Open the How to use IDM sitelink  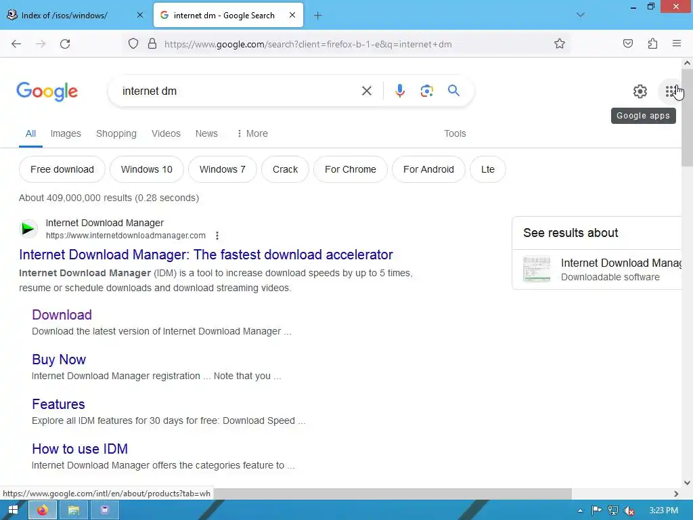(x=80, y=449)
